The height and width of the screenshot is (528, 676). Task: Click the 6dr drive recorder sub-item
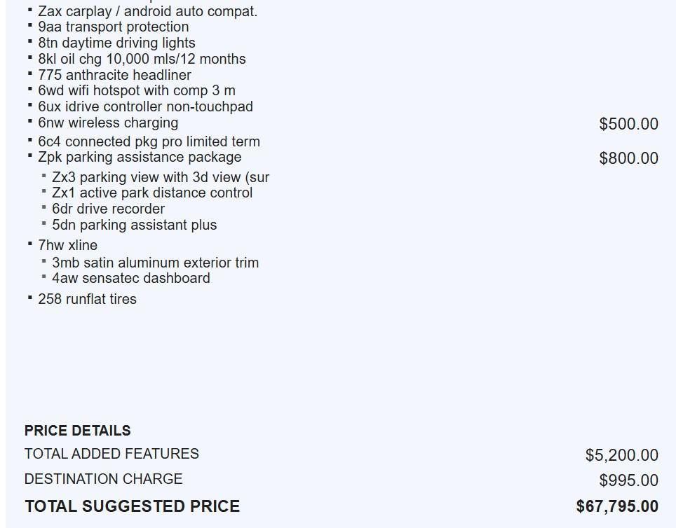click(x=108, y=209)
